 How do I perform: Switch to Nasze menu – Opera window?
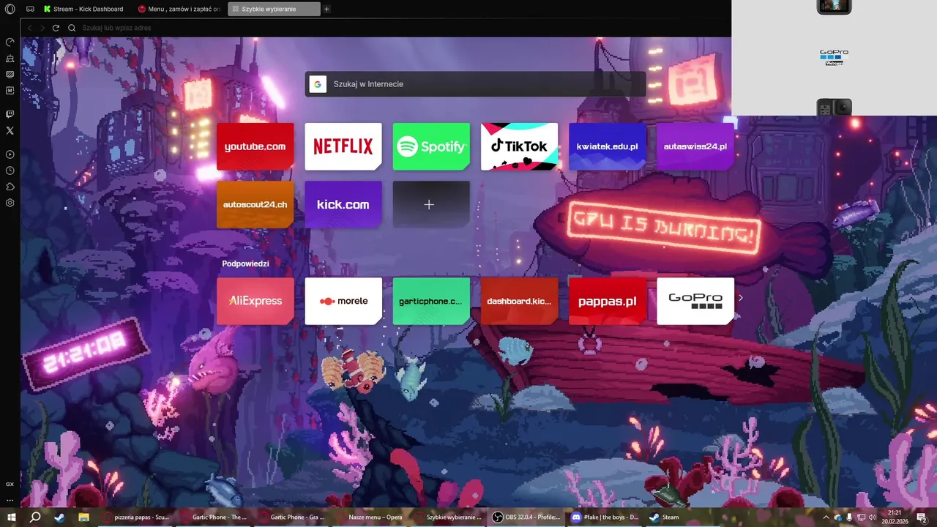click(x=370, y=517)
